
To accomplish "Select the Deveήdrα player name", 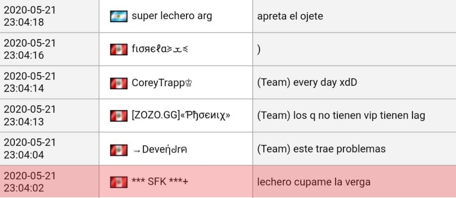I will (x=164, y=149).
